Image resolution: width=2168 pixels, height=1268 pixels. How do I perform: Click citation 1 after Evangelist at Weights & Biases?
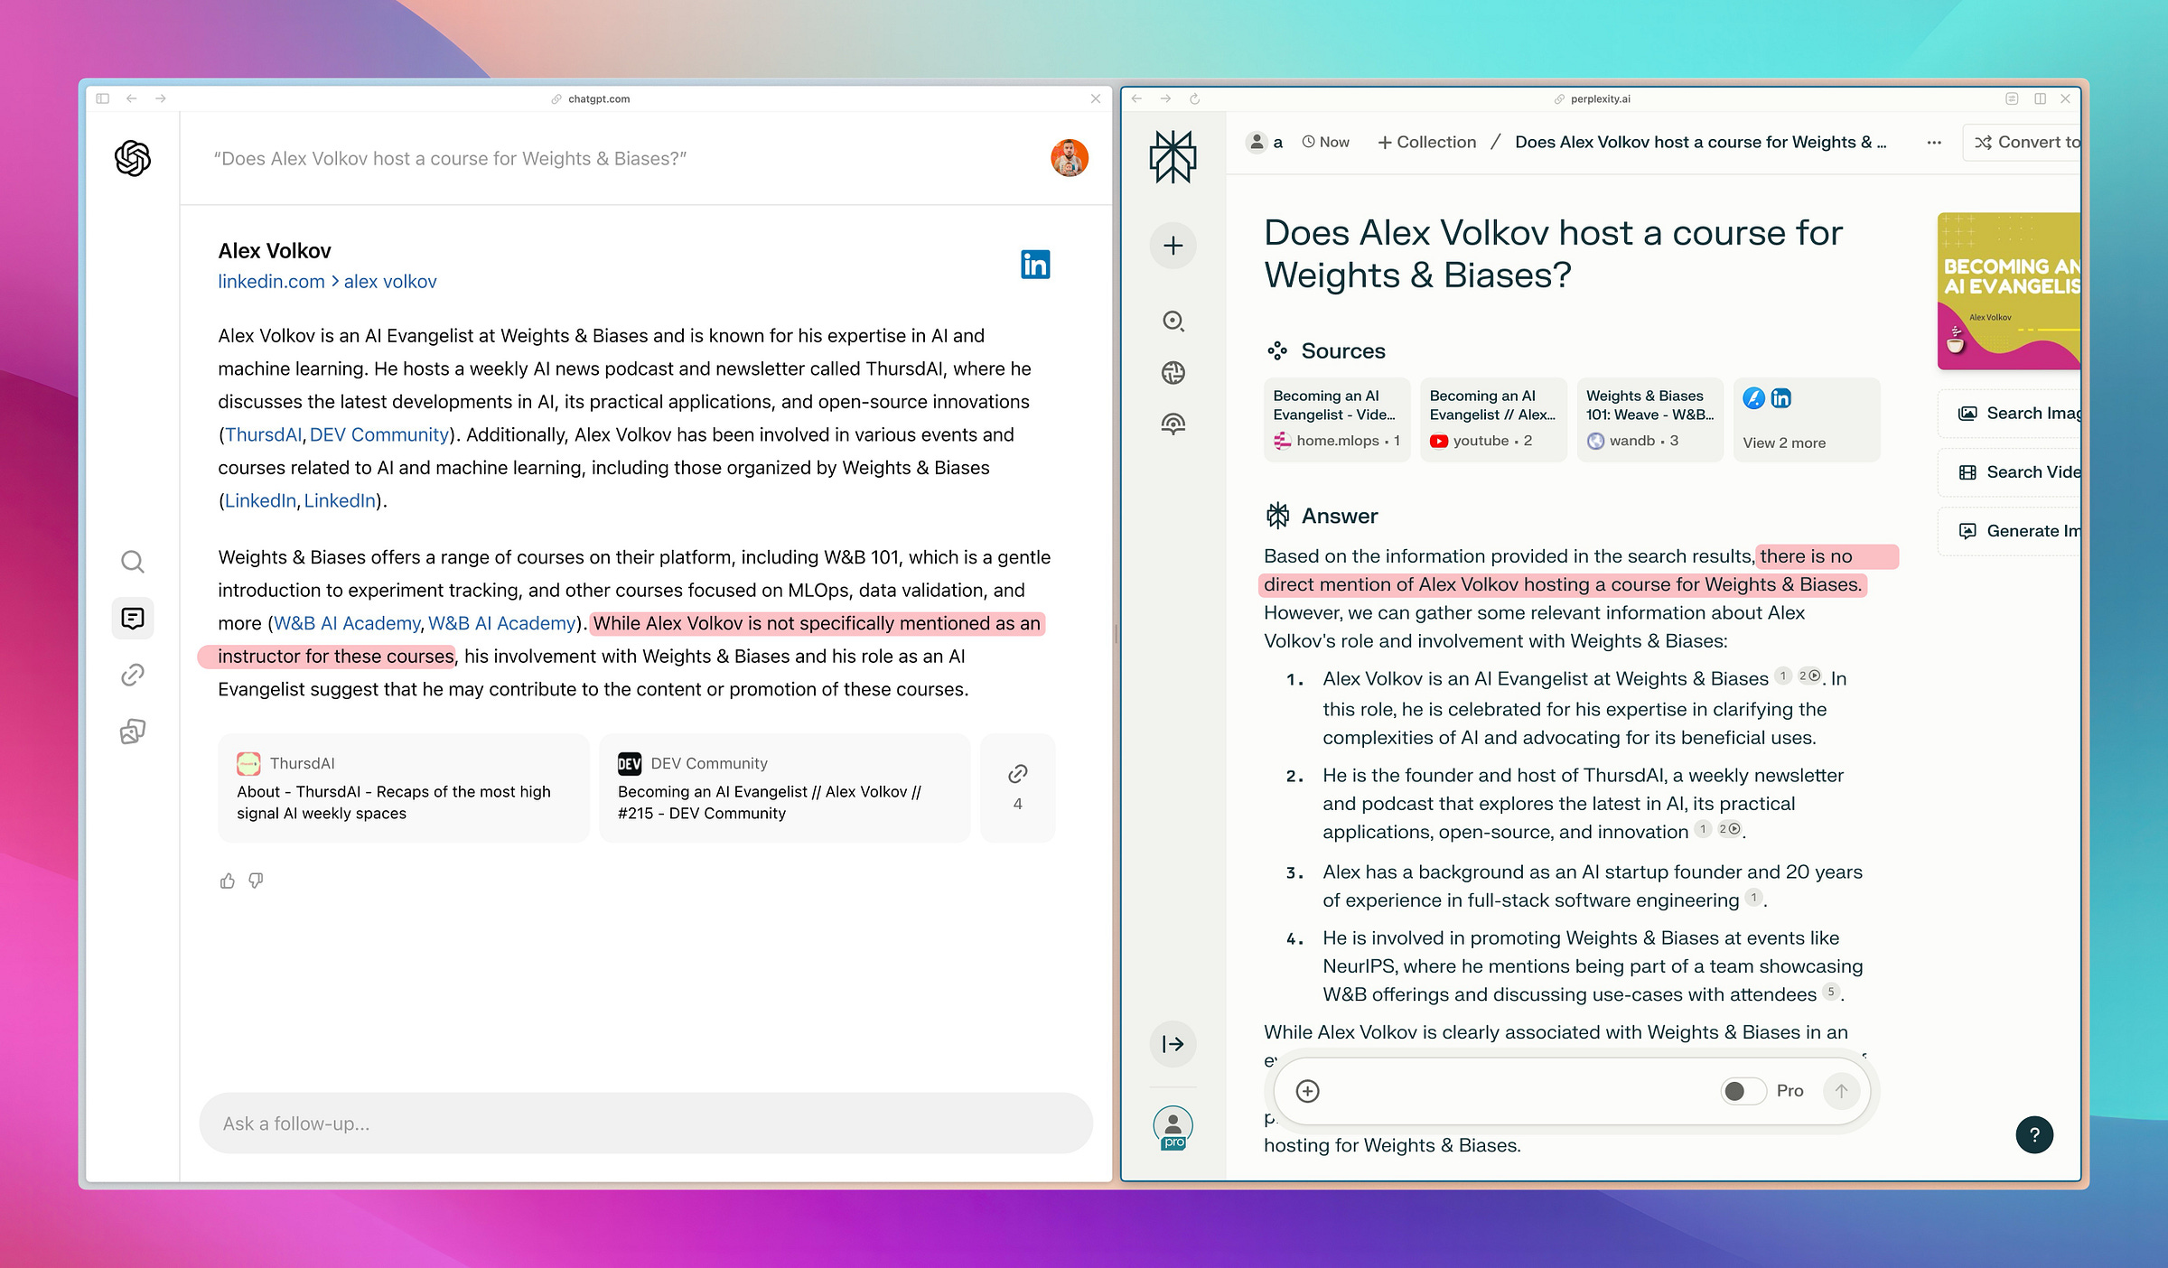[x=1783, y=676]
